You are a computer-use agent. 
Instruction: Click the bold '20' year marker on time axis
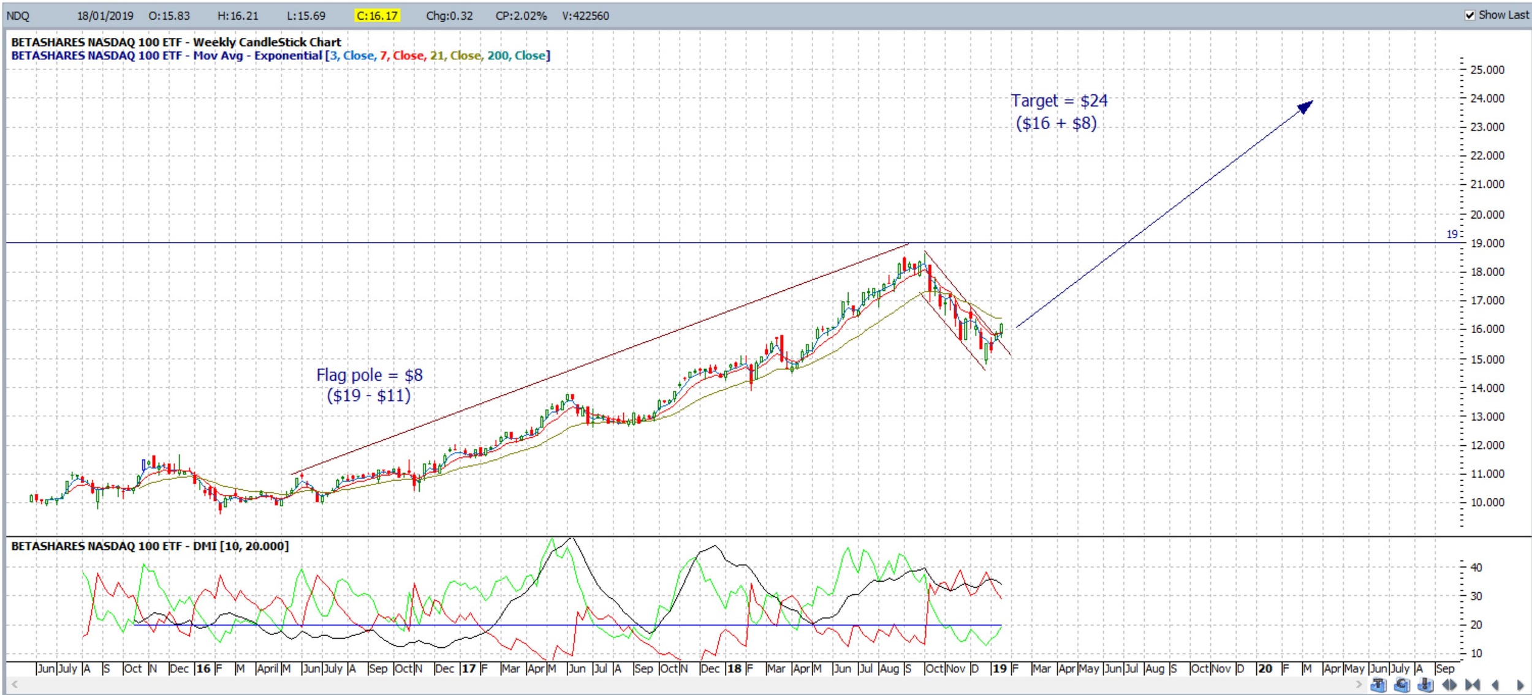pyautogui.click(x=1265, y=669)
